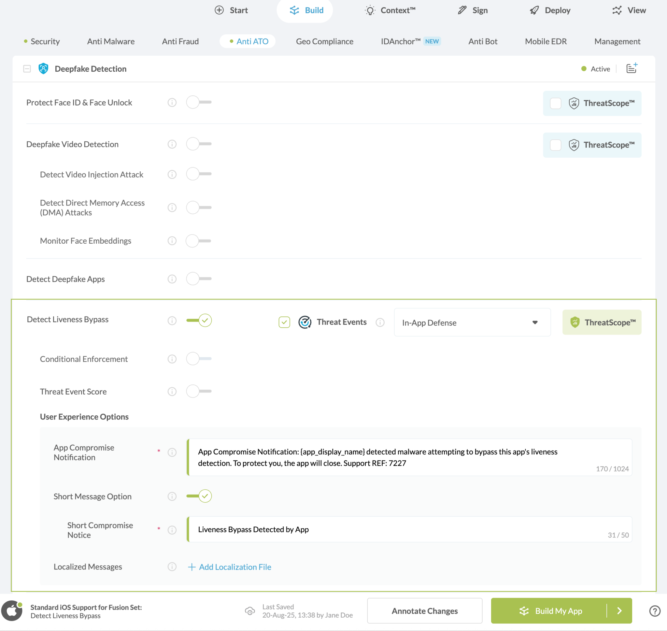Click the help question mark icon

coord(655,611)
